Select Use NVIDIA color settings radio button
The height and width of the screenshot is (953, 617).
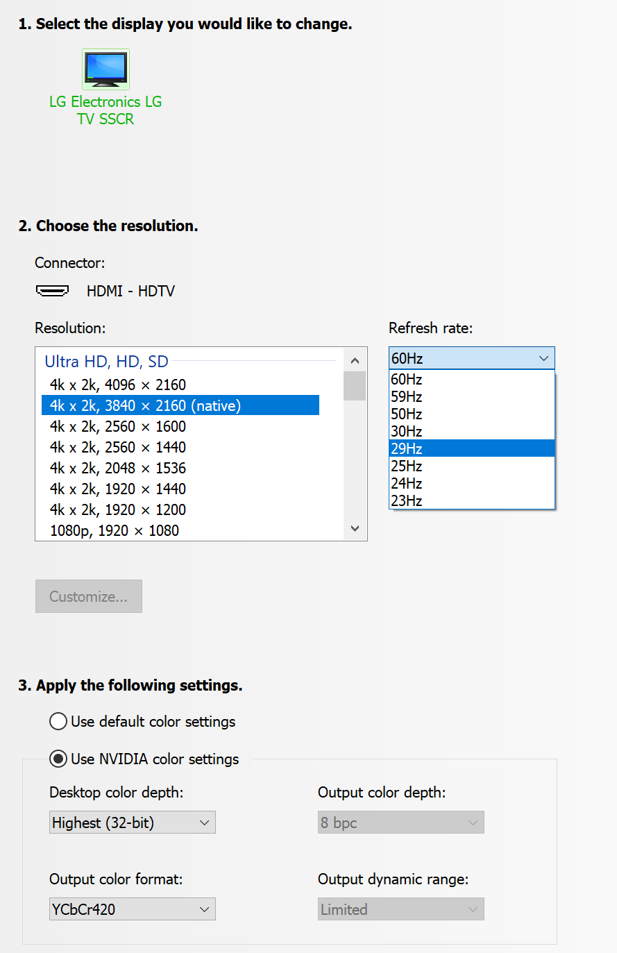(x=58, y=759)
